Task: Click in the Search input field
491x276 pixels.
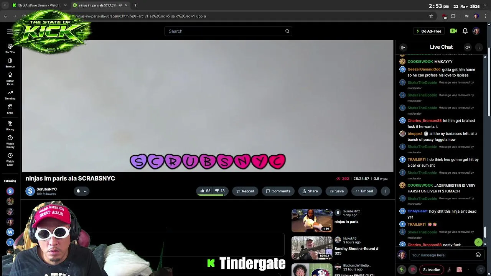Action: 228,31
